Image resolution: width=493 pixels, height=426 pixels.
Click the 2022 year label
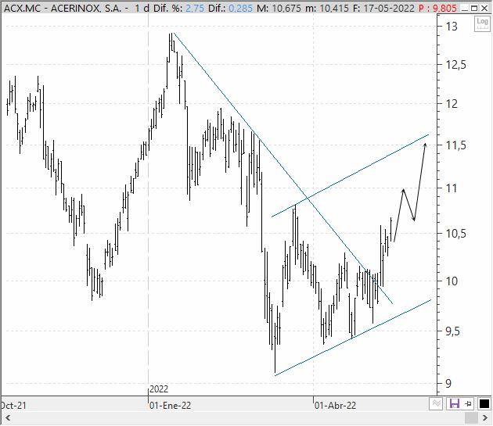(159, 389)
